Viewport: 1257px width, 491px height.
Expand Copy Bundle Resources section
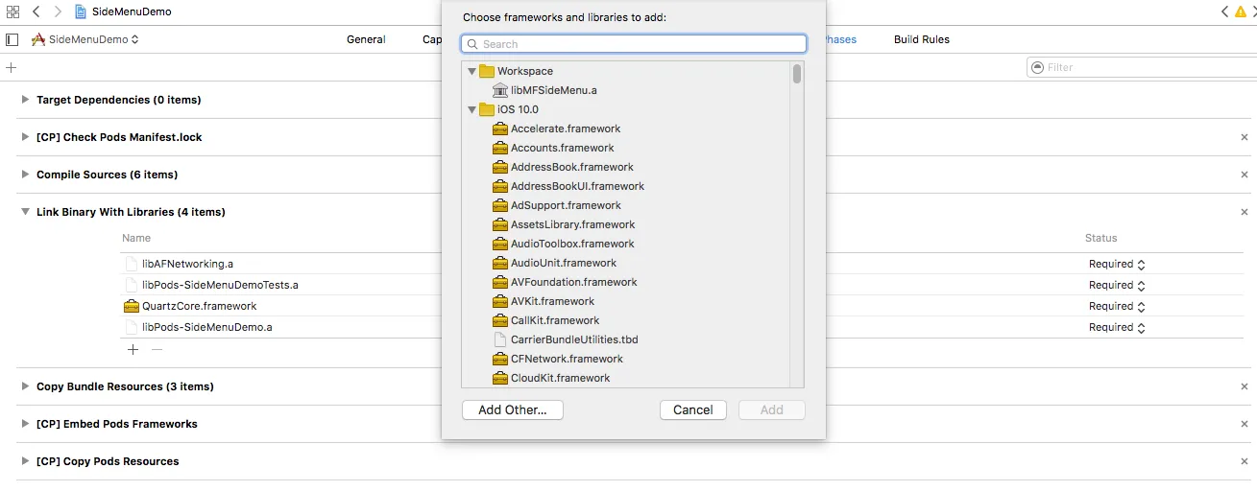pos(25,386)
